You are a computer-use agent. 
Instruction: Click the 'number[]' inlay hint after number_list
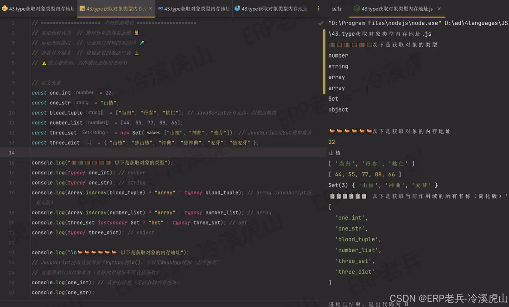point(98,123)
